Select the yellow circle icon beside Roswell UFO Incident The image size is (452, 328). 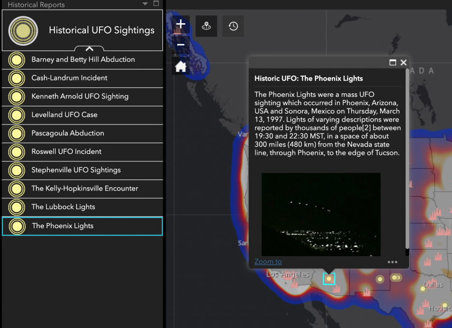pyautogui.click(x=16, y=152)
